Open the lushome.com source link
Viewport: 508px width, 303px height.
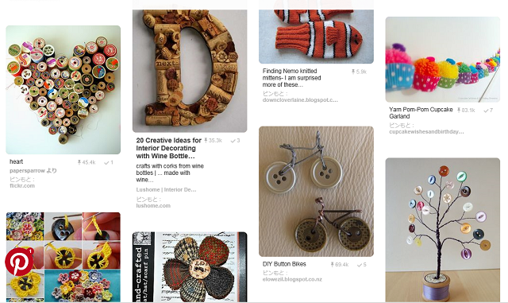point(153,205)
